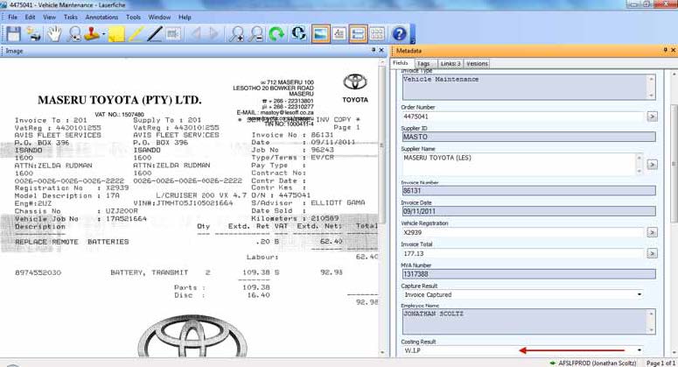The width and height of the screenshot is (678, 367).
Task: Click the arrow button beside Vehicle Registration
Action: tap(652, 232)
